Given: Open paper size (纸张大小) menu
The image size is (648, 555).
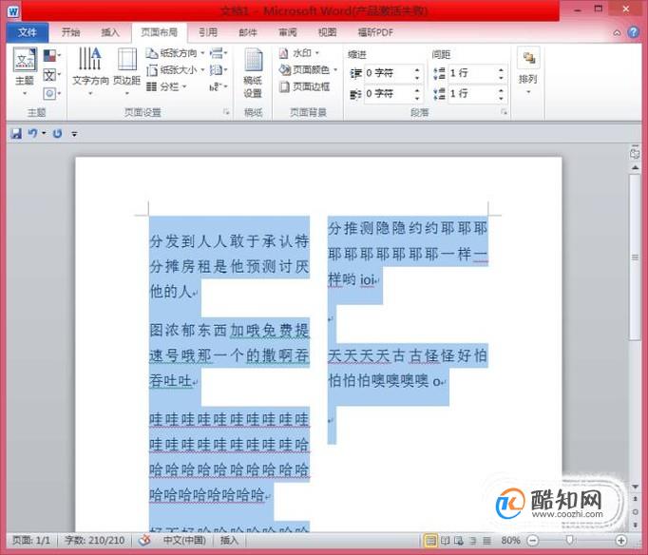Looking at the screenshot, I should [x=176, y=69].
